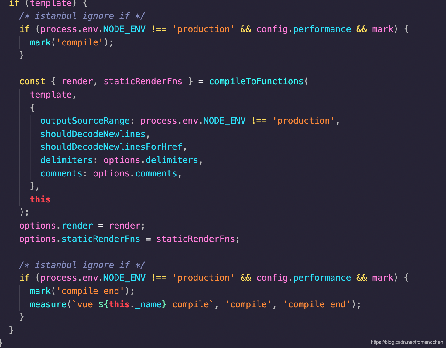
Task: Click 'outputSourceRange' property name
Action: pos(85,121)
